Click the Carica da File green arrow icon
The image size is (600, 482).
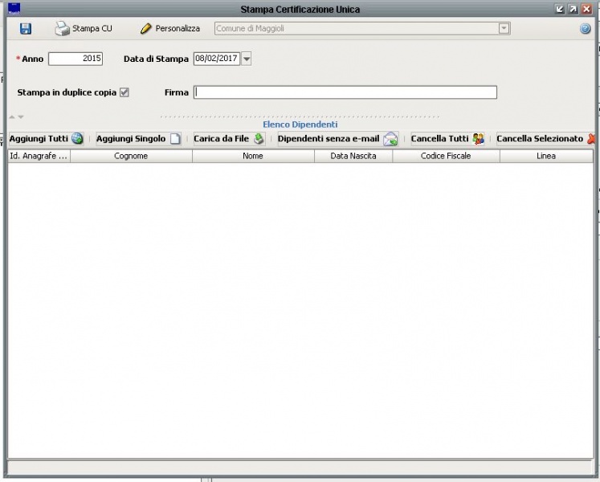[x=259, y=139]
